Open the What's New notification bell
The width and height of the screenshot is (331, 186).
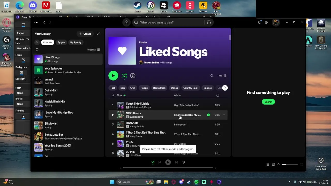pyautogui.click(x=259, y=22)
